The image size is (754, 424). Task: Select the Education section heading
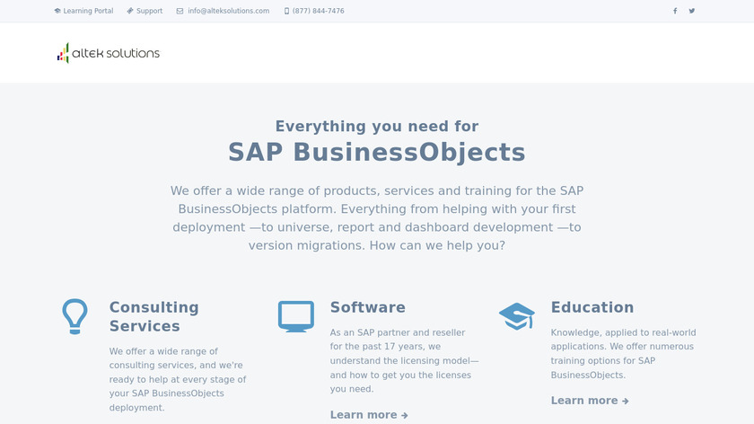592,307
